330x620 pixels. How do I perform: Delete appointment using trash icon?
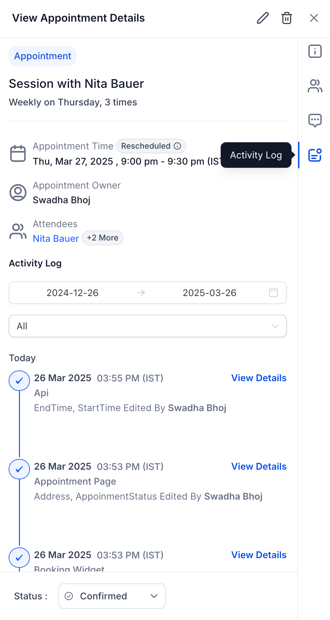click(x=287, y=18)
